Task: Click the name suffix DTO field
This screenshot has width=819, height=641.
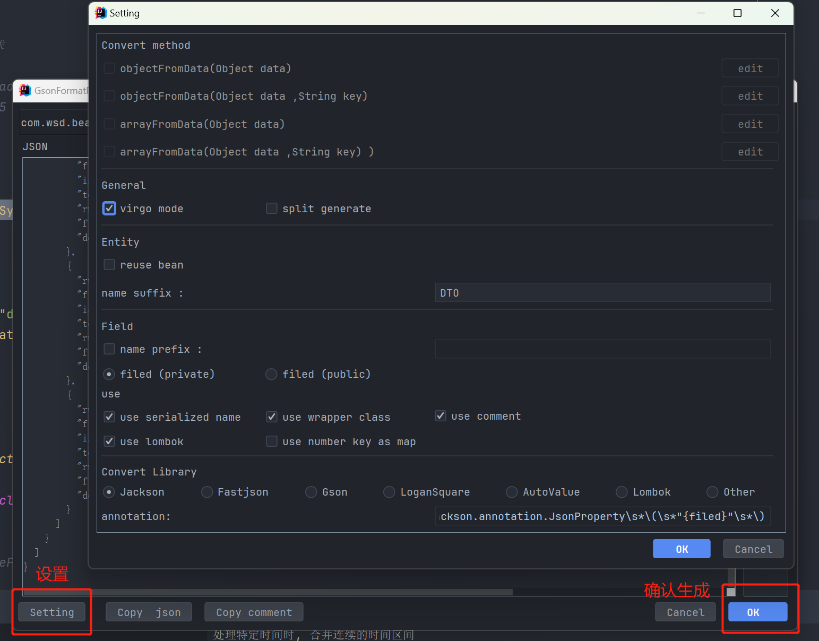Action: [602, 293]
